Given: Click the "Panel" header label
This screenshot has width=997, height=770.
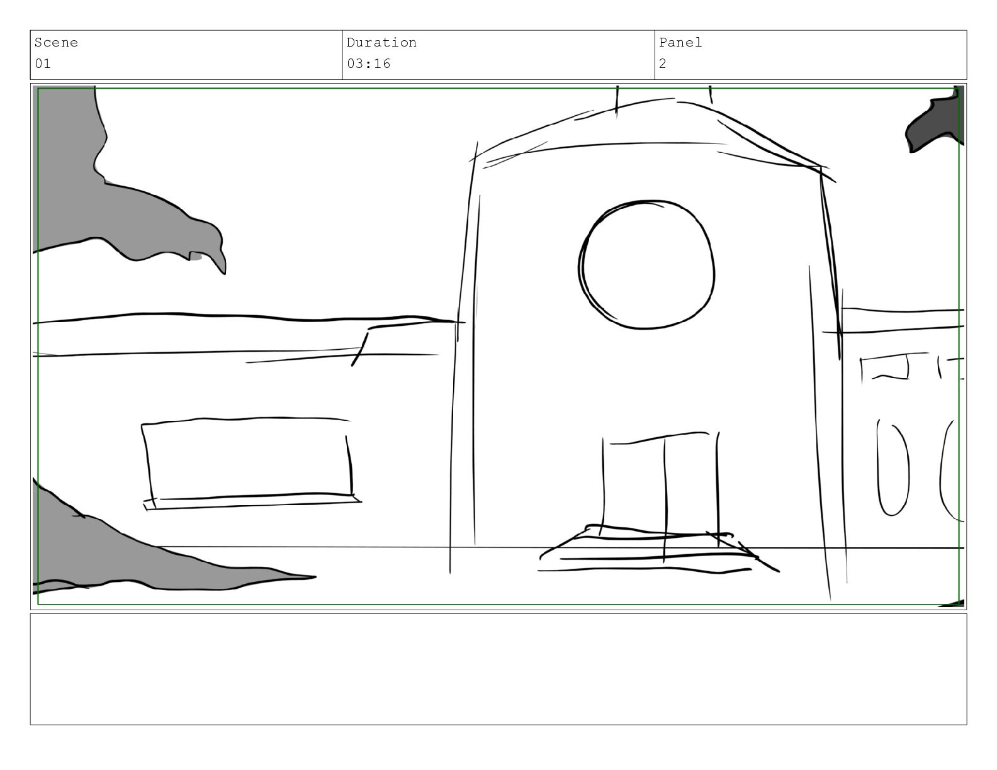Looking at the screenshot, I should [x=680, y=43].
